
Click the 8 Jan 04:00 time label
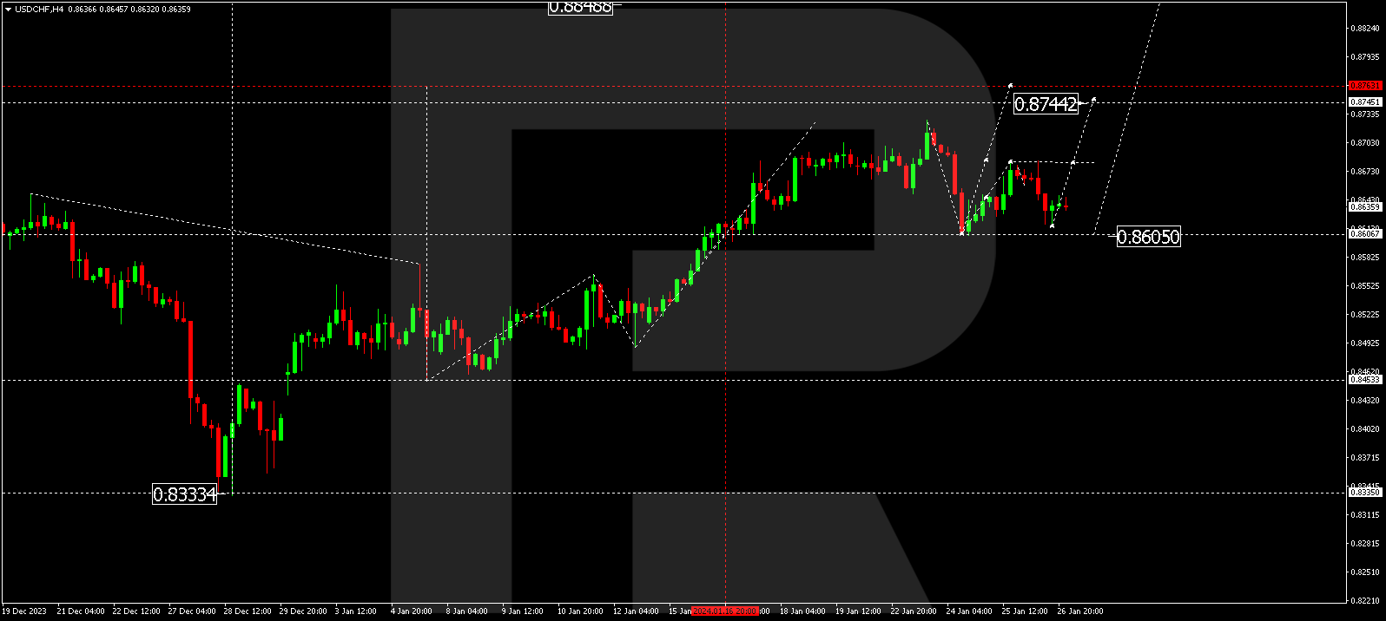pyautogui.click(x=467, y=611)
